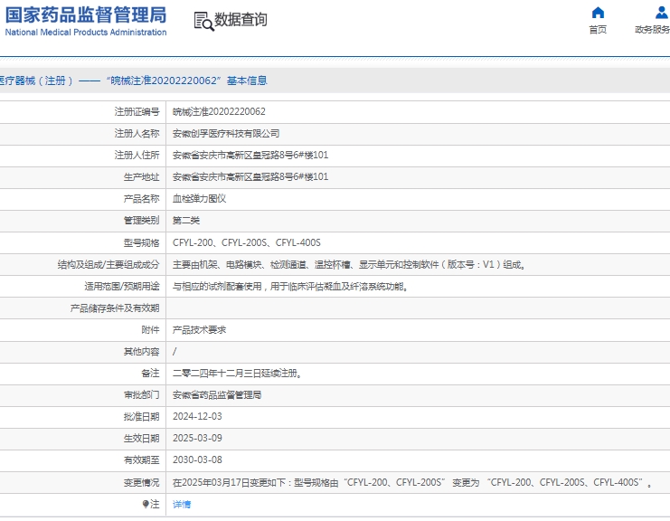Click the intended use text 与相应的试剂配套使用
670x521 pixels.
(x=290, y=287)
